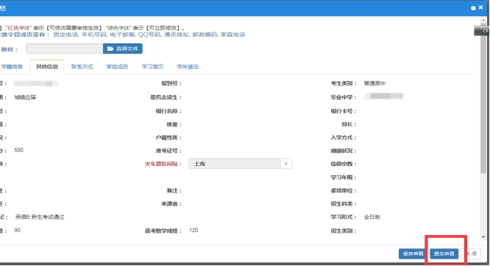
Task: Click the 户籍性质 label
Action: tap(168, 137)
